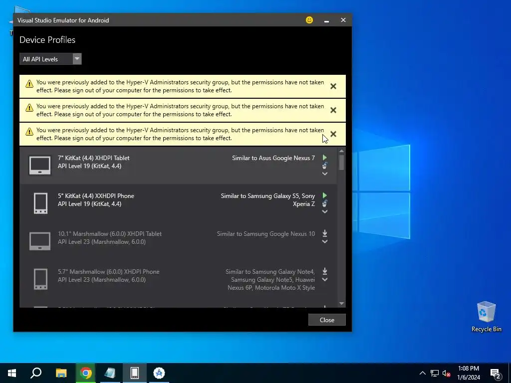Open the muted volume tray icon
The width and height of the screenshot is (511, 383).
447,373
